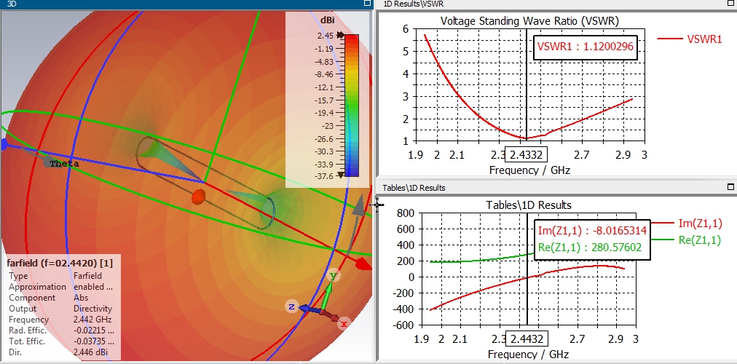Screen dimensions: 737x364
Task: Maximize the 3D view pane
Action: tap(368, 4)
